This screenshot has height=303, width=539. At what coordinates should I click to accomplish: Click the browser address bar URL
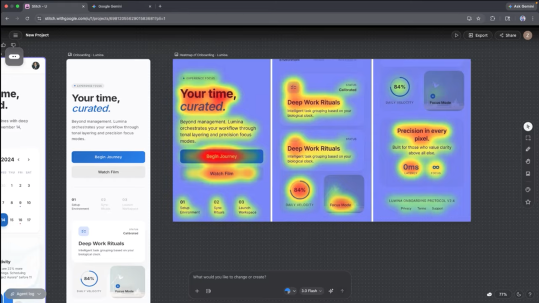coord(105,18)
